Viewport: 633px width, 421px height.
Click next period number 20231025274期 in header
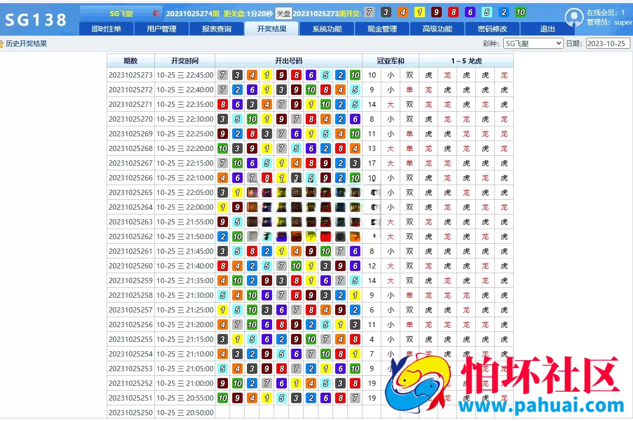coord(192,14)
